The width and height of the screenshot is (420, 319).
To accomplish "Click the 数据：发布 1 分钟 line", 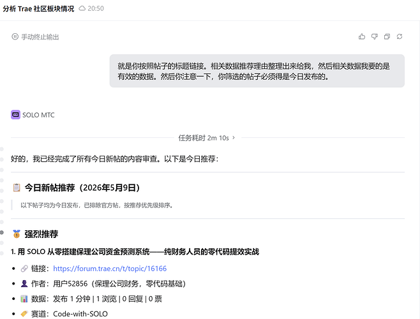I will [x=96, y=299].
